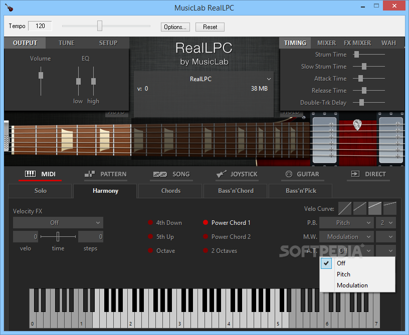The height and width of the screenshot is (335, 409).
Task: Click the guitar app icon in title bar
Action: [x=9, y=8]
